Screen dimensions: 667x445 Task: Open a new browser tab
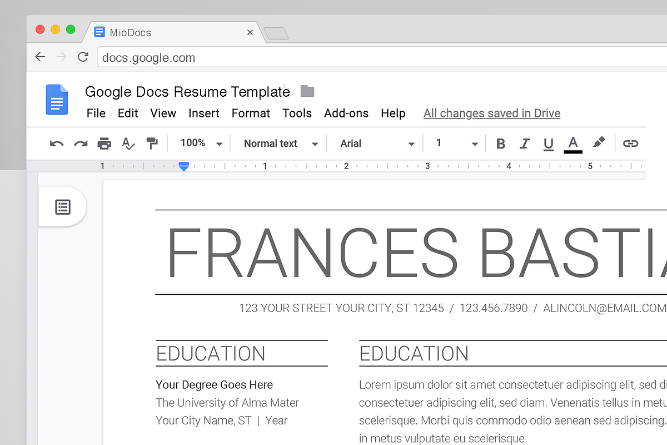pos(276,33)
